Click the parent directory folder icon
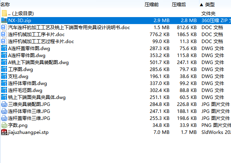This screenshot has width=231, height=163. coord(4,13)
